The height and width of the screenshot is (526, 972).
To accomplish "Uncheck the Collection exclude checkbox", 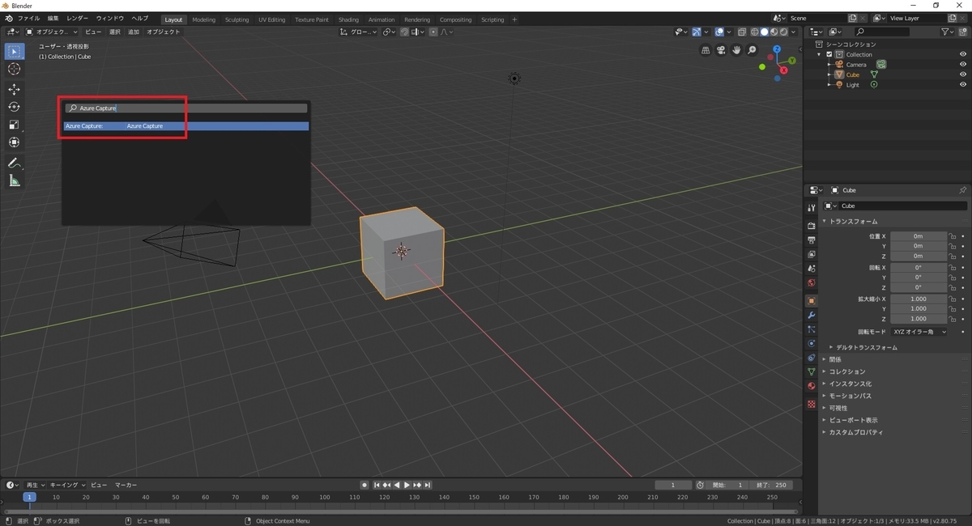I will [x=829, y=54].
